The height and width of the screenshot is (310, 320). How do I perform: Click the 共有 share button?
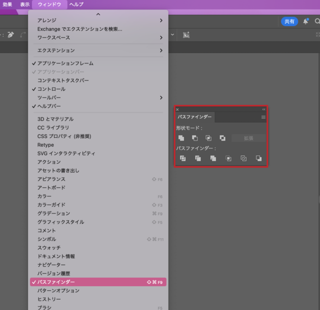[x=289, y=21]
